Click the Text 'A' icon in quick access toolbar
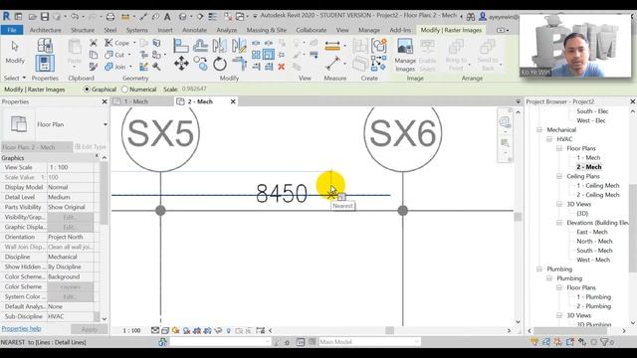Image resolution: width=637 pixels, height=358 pixels. [x=167, y=17]
